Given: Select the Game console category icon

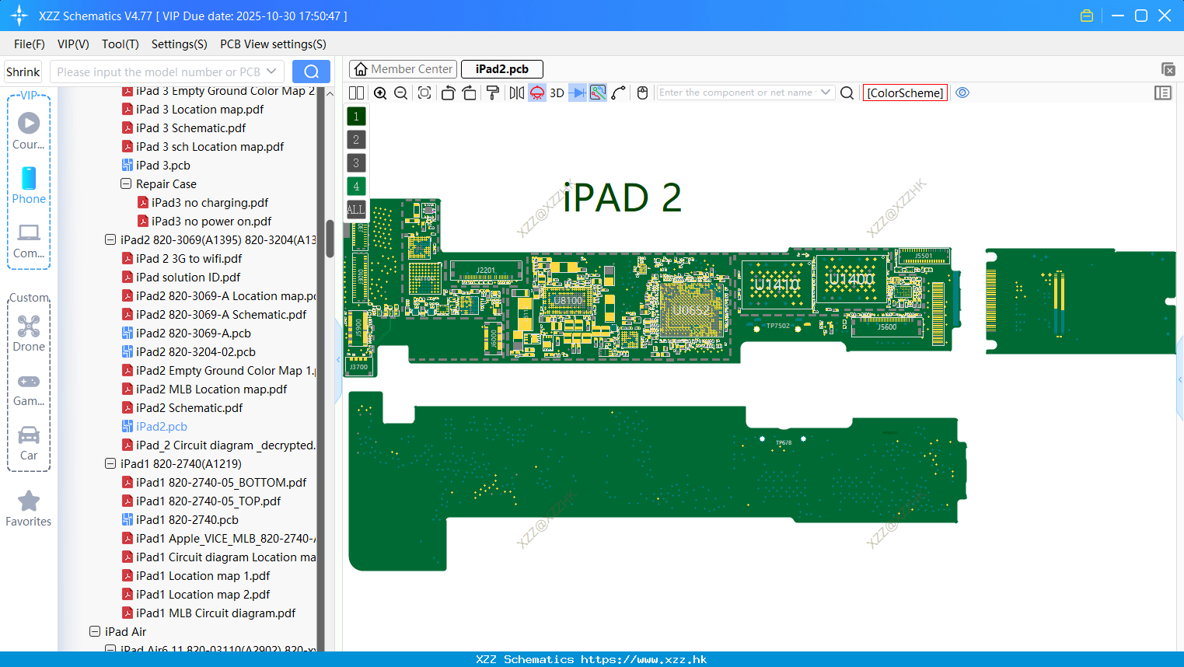Looking at the screenshot, I should pos(29,389).
